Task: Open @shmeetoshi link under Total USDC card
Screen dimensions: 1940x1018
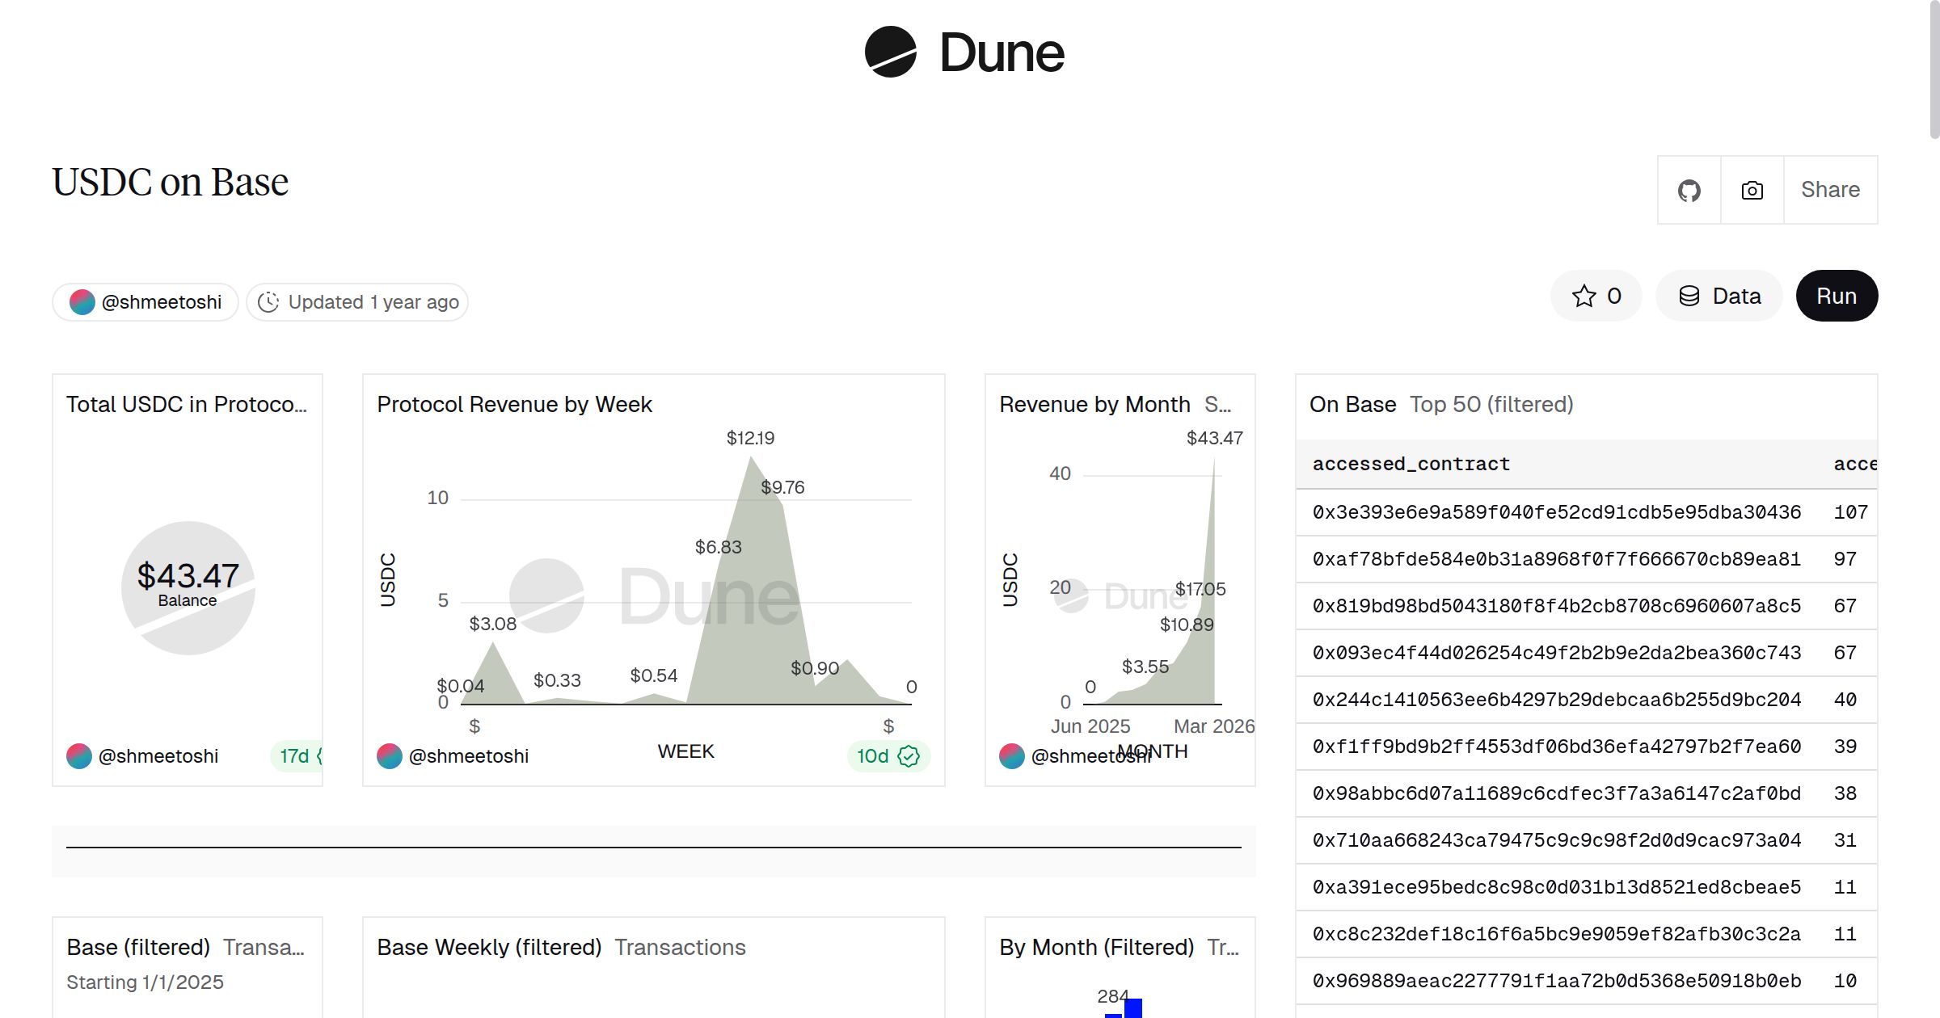Action: pyautogui.click(x=158, y=756)
